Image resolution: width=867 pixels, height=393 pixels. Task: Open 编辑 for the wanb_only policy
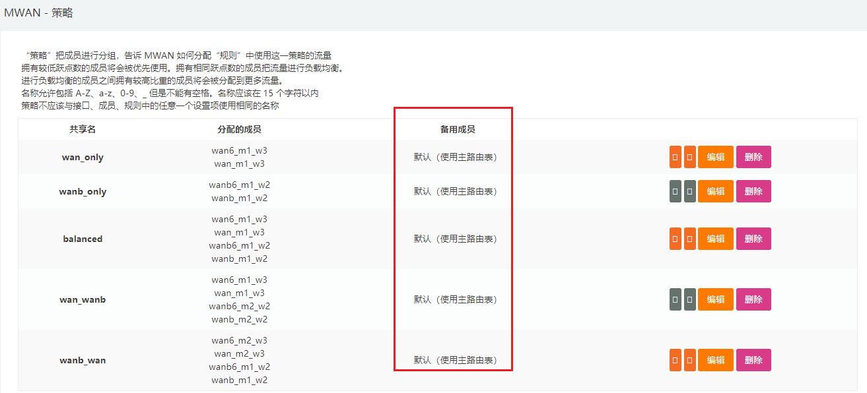[715, 191]
